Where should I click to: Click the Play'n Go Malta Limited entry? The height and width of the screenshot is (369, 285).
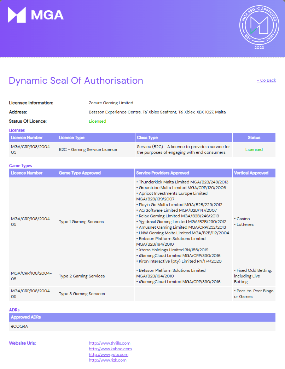[179, 205]
